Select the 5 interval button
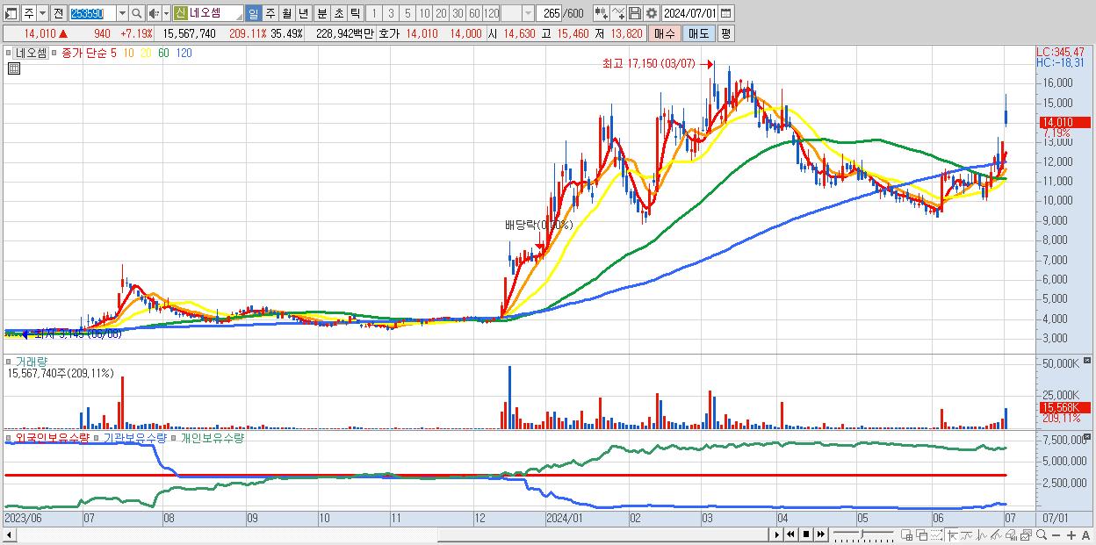 coord(407,13)
